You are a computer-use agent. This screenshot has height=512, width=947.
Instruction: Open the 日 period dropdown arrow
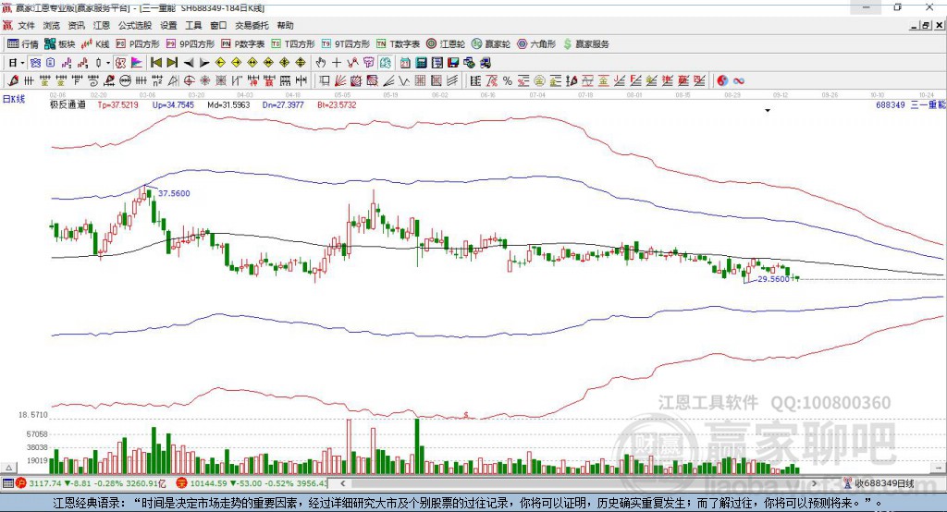(22, 63)
